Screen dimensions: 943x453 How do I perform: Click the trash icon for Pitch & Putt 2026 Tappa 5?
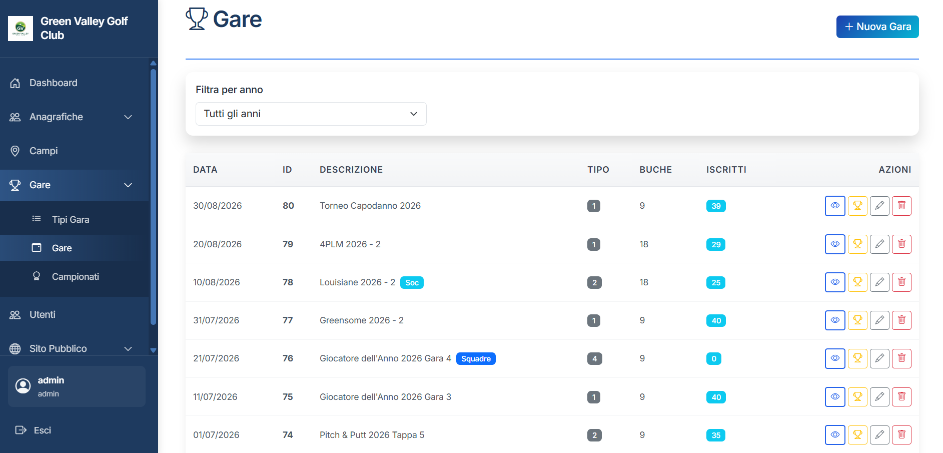click(x=901, y=435)
